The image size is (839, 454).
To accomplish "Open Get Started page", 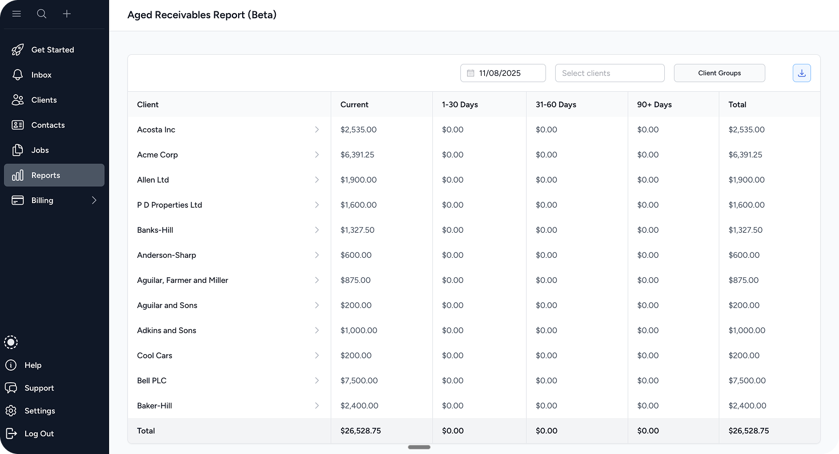I will [x=54, y=50].
